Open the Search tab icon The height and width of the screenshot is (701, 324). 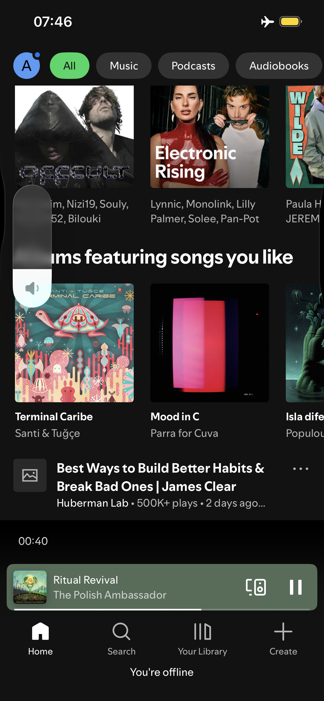[121, 632]
